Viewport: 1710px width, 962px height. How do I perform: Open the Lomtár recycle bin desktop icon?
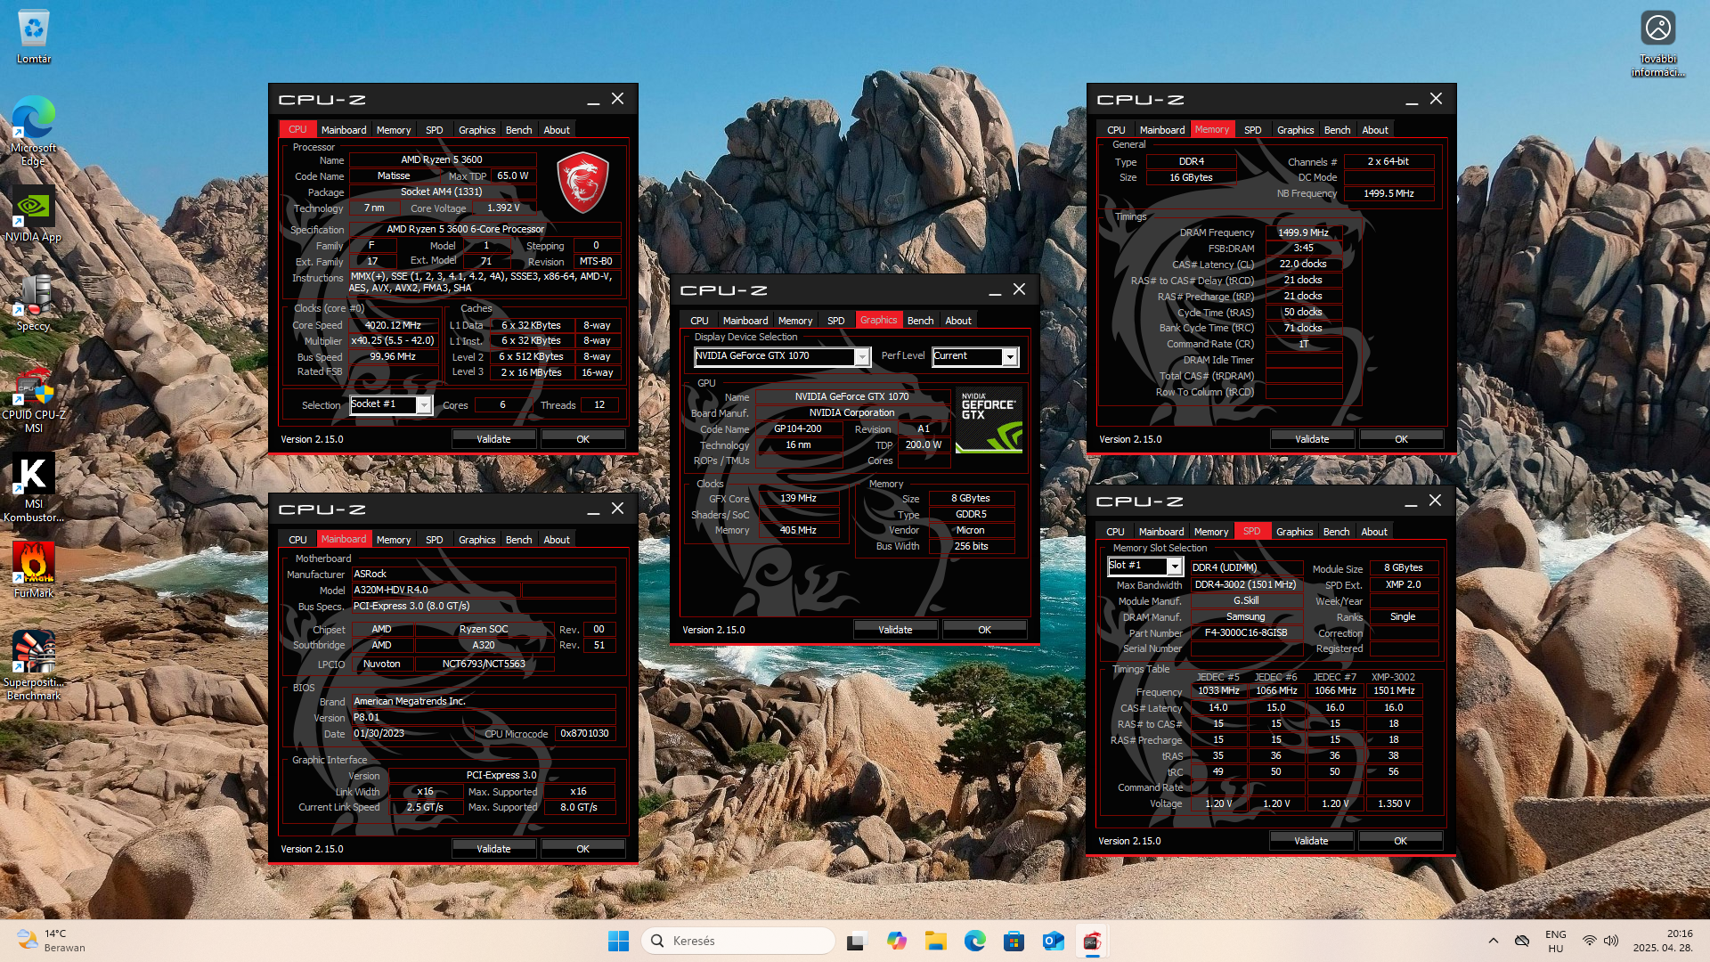coord(34,37)
